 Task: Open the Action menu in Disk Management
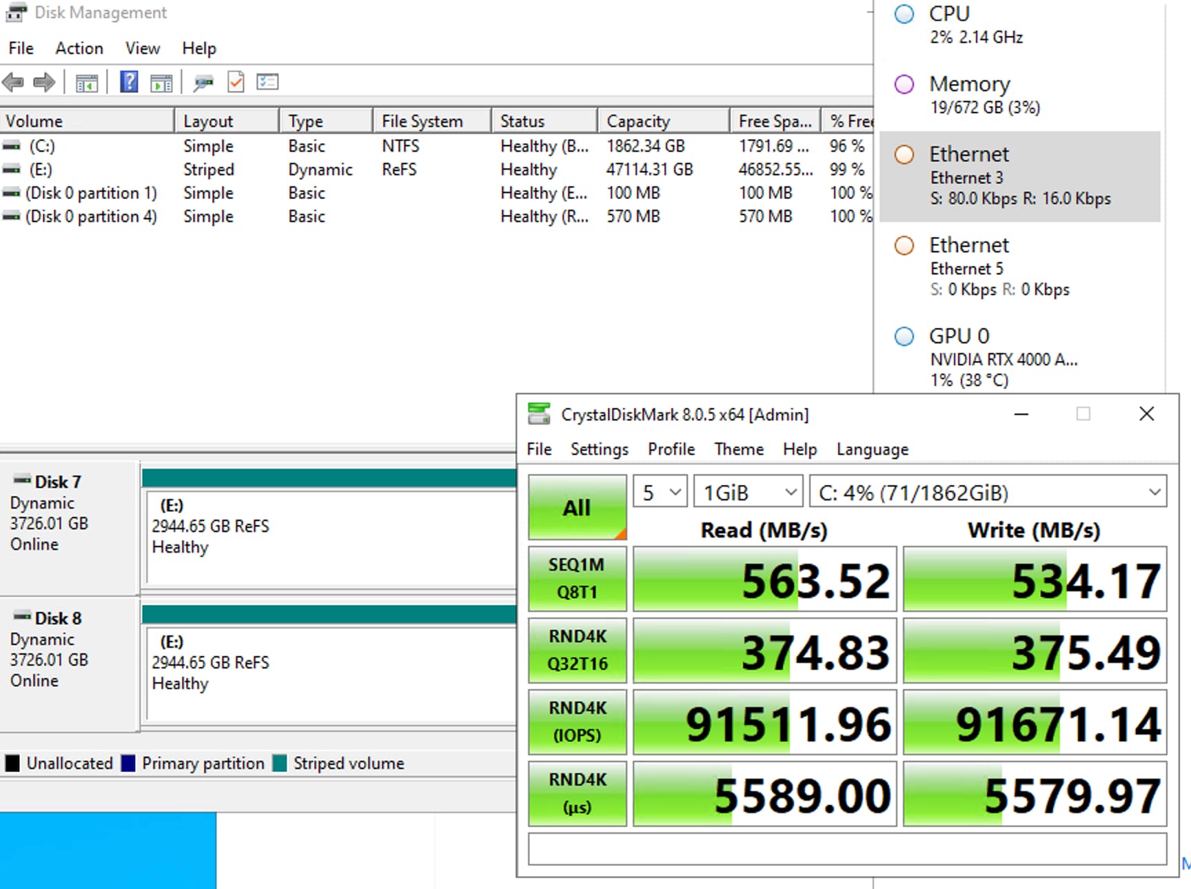click(x=79, y=48)
